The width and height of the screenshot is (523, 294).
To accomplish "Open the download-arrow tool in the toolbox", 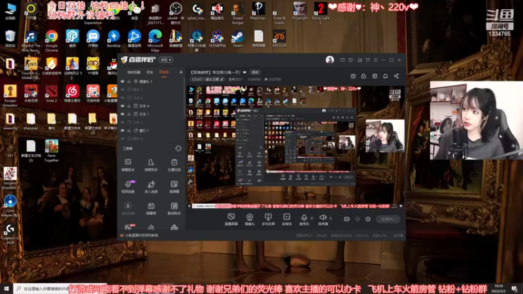I will pos(127,208).
